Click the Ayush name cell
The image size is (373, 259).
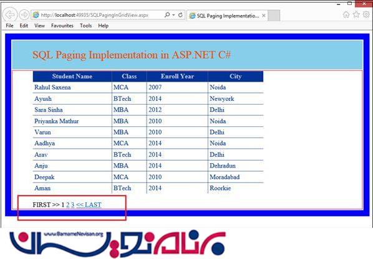72,98
